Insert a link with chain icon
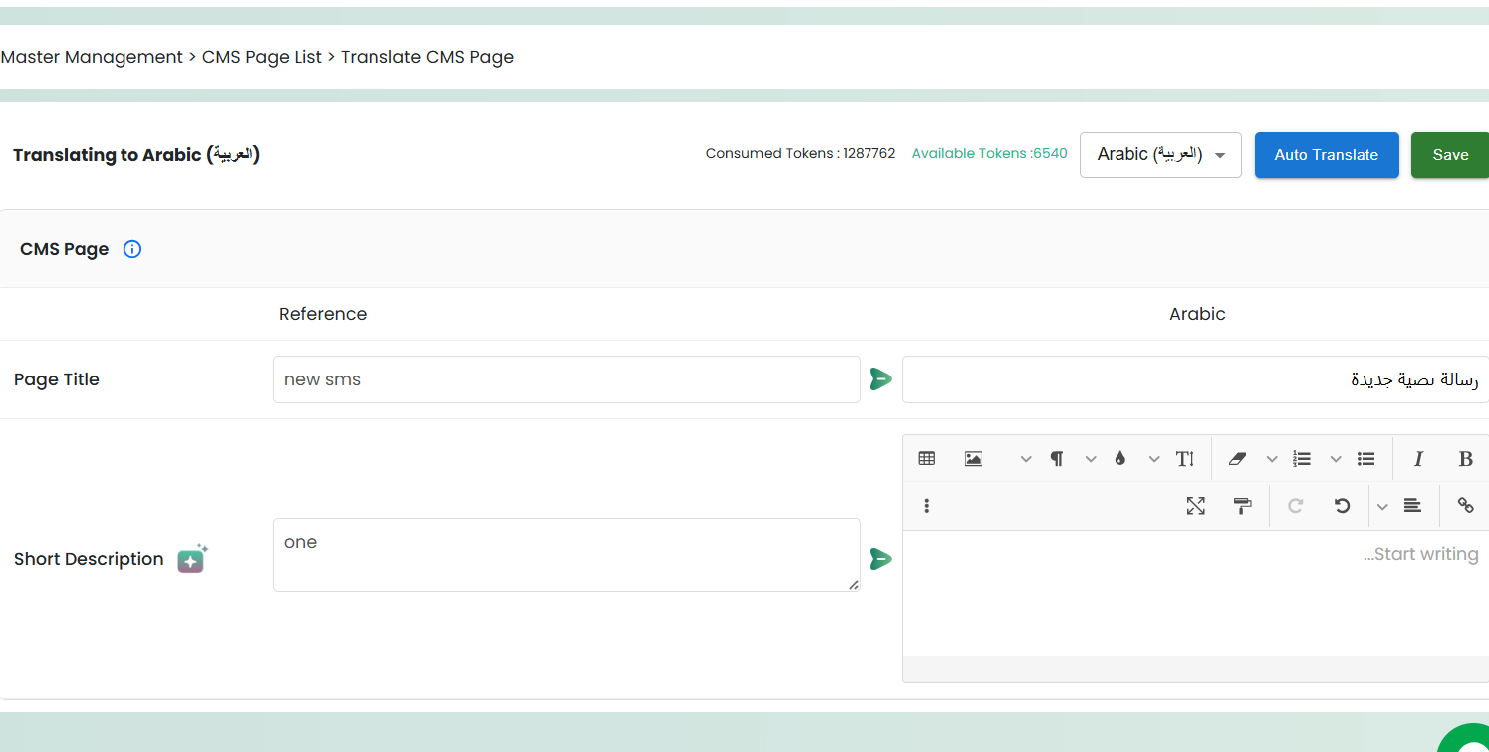The height and width of the screenshot is (752, 1489). 1465,506
